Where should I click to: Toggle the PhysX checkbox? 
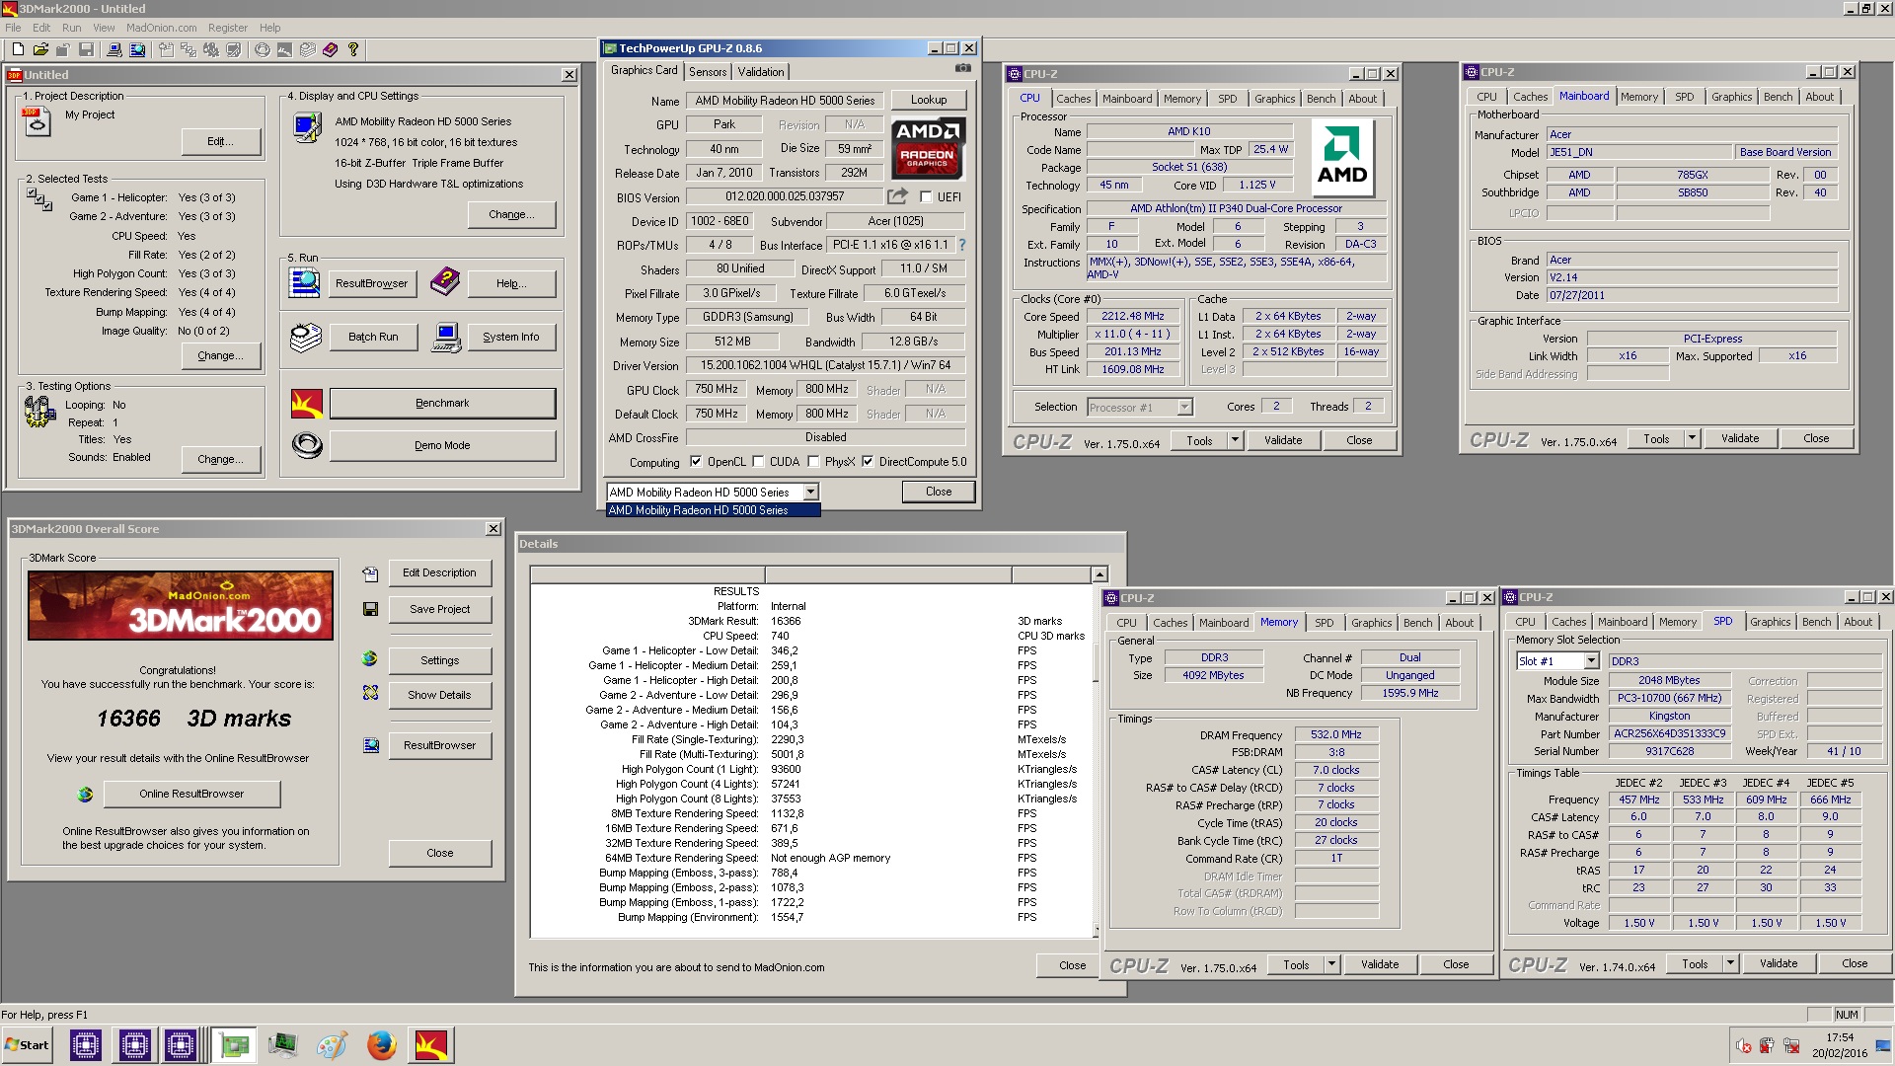[x=813, y=461]
